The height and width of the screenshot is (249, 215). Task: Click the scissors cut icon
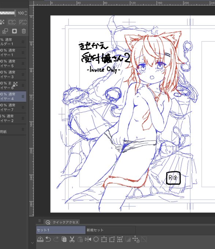coord(72,239)
